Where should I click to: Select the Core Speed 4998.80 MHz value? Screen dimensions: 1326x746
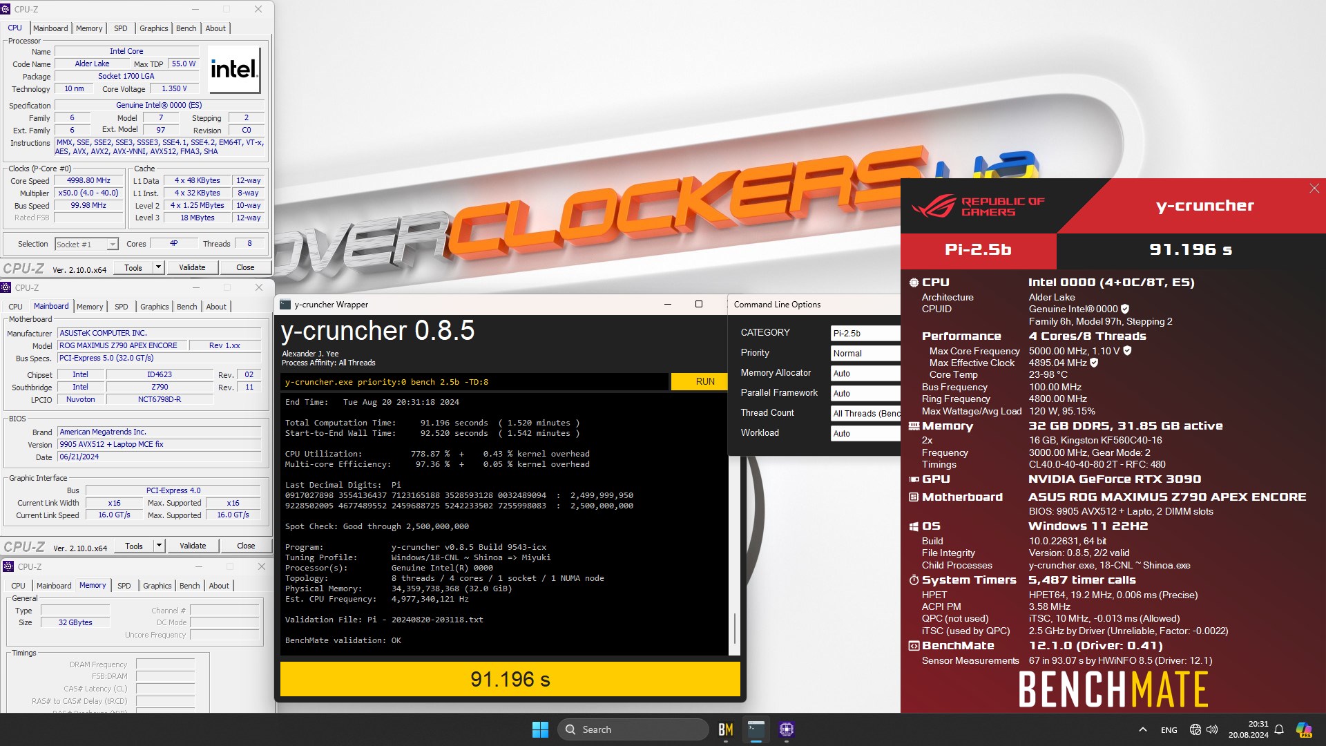click(88, 180)
